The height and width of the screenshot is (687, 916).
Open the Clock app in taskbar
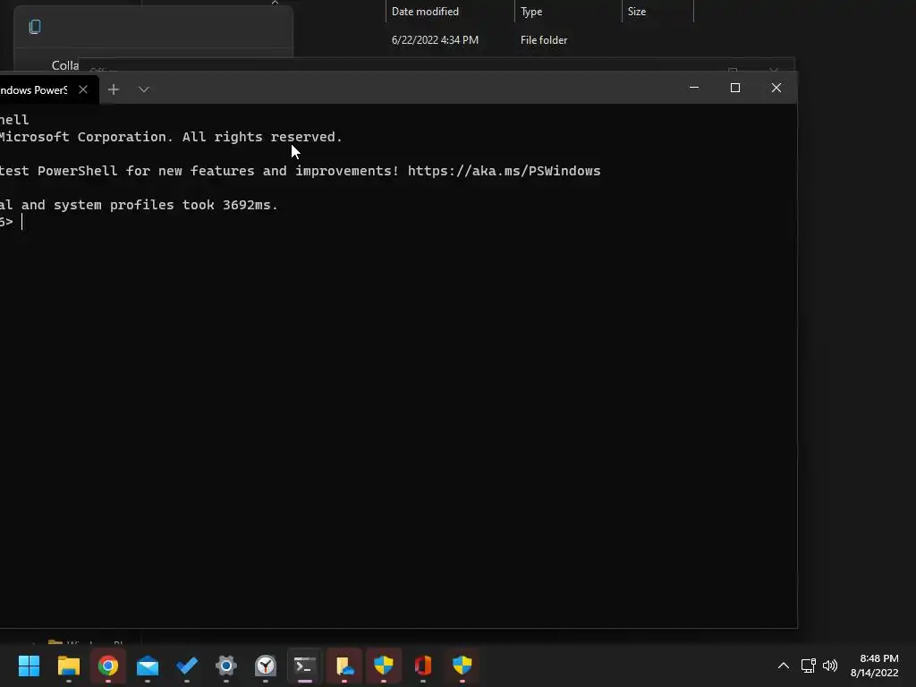(266, 666)
